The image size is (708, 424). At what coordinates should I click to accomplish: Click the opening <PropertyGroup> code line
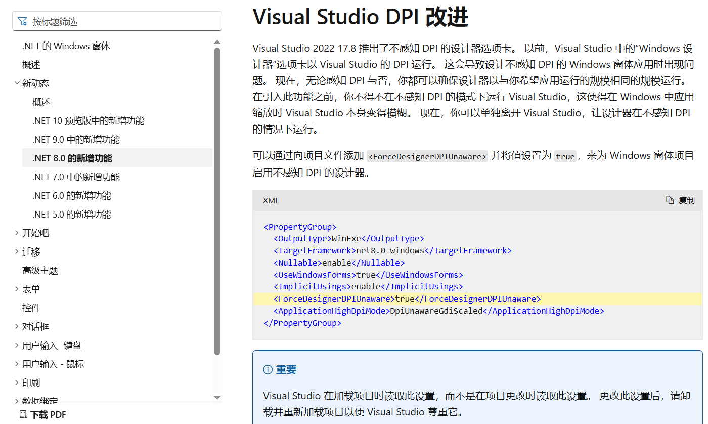(300, 227)
